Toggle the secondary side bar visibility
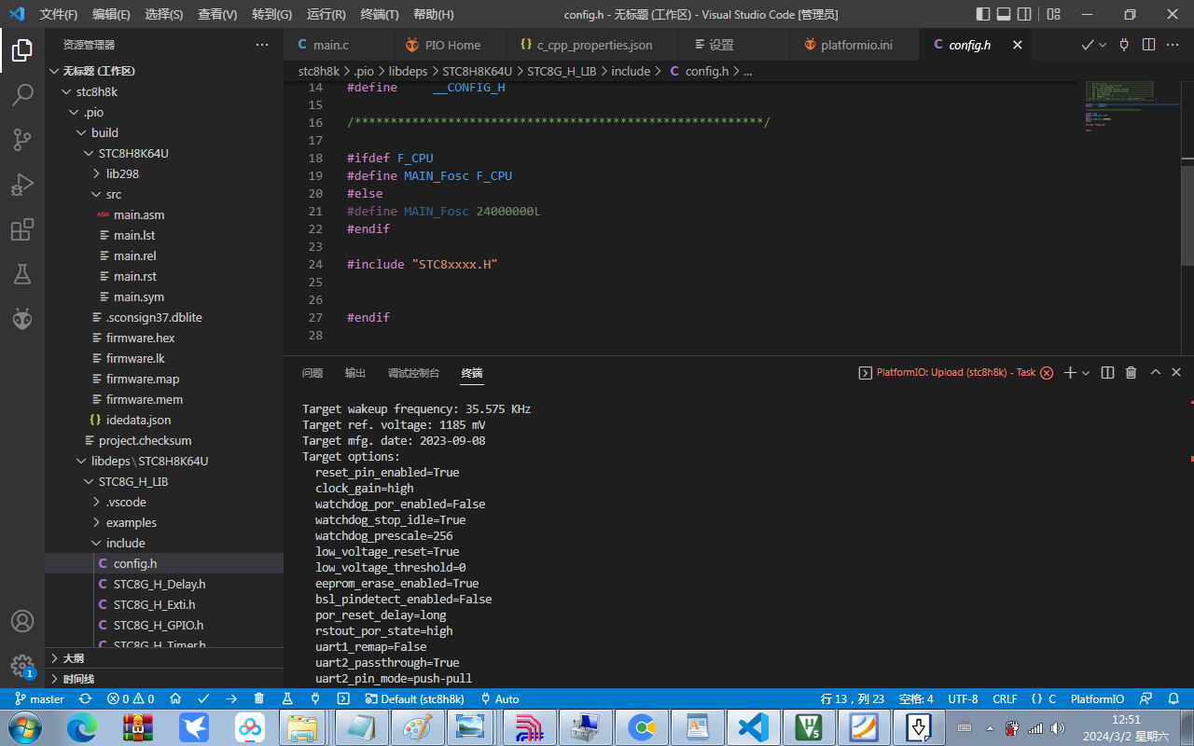1194x746 pixels. [x=1024, y=14]
